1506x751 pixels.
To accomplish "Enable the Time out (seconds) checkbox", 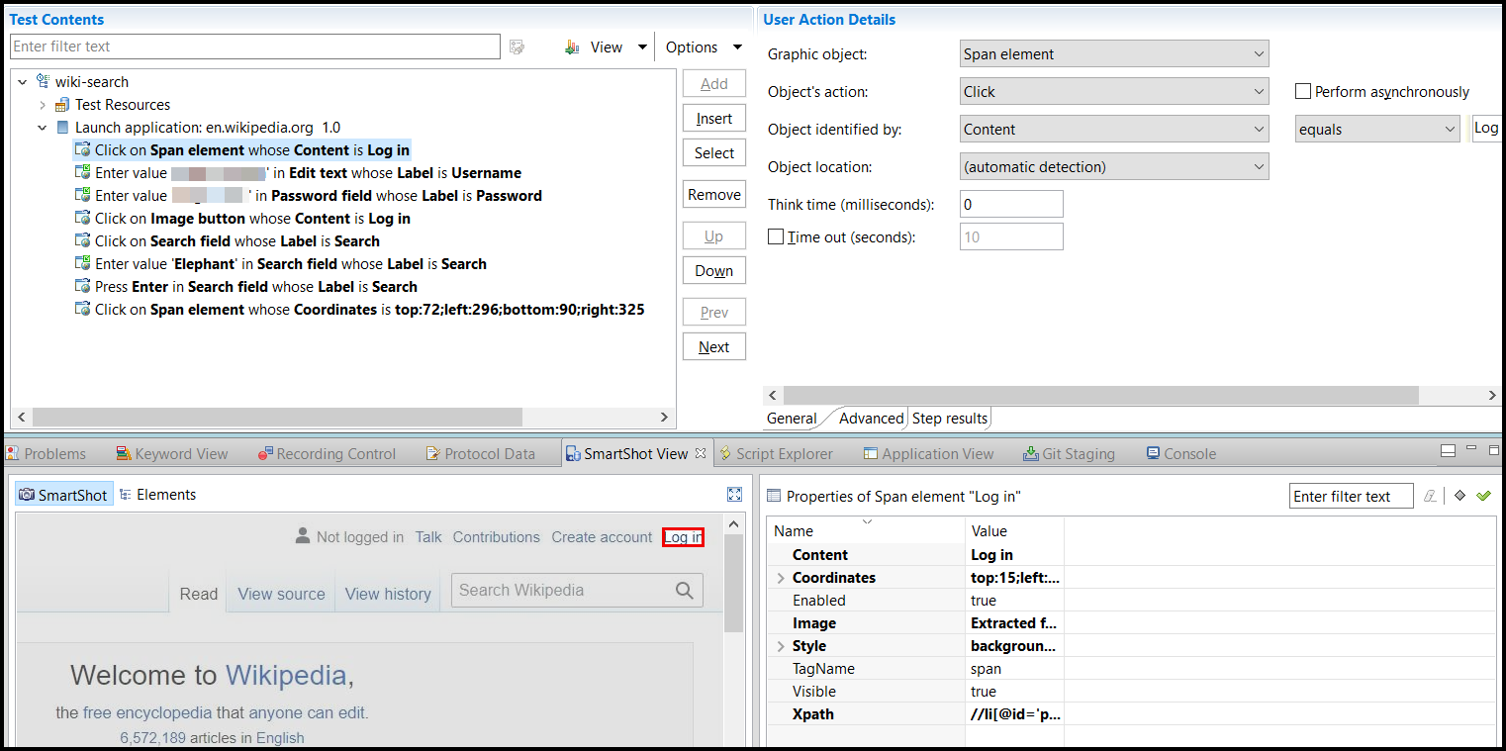I will coord(777,236).
